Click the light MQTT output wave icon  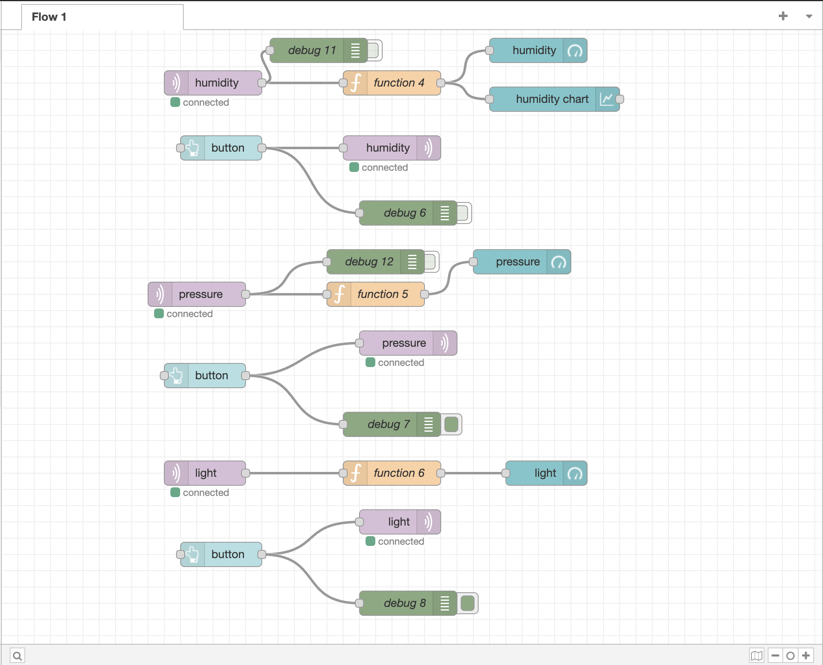(x=429, y=522)
